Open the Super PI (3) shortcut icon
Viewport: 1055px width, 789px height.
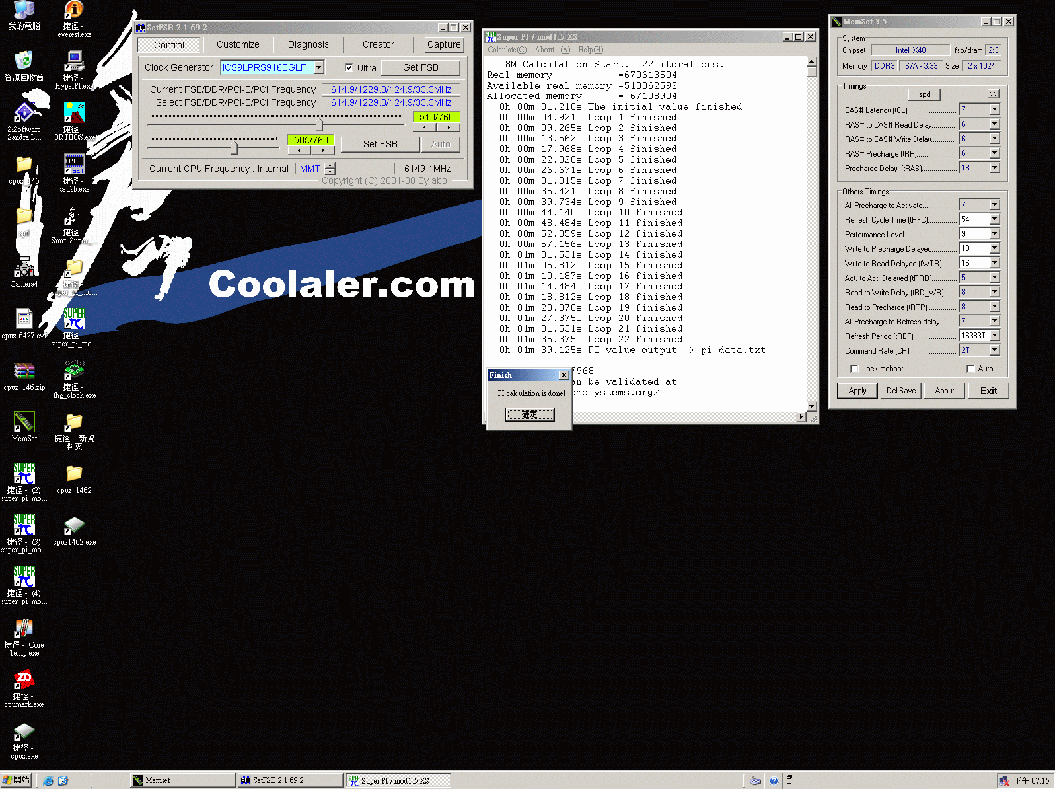click(x=24, y=533)
